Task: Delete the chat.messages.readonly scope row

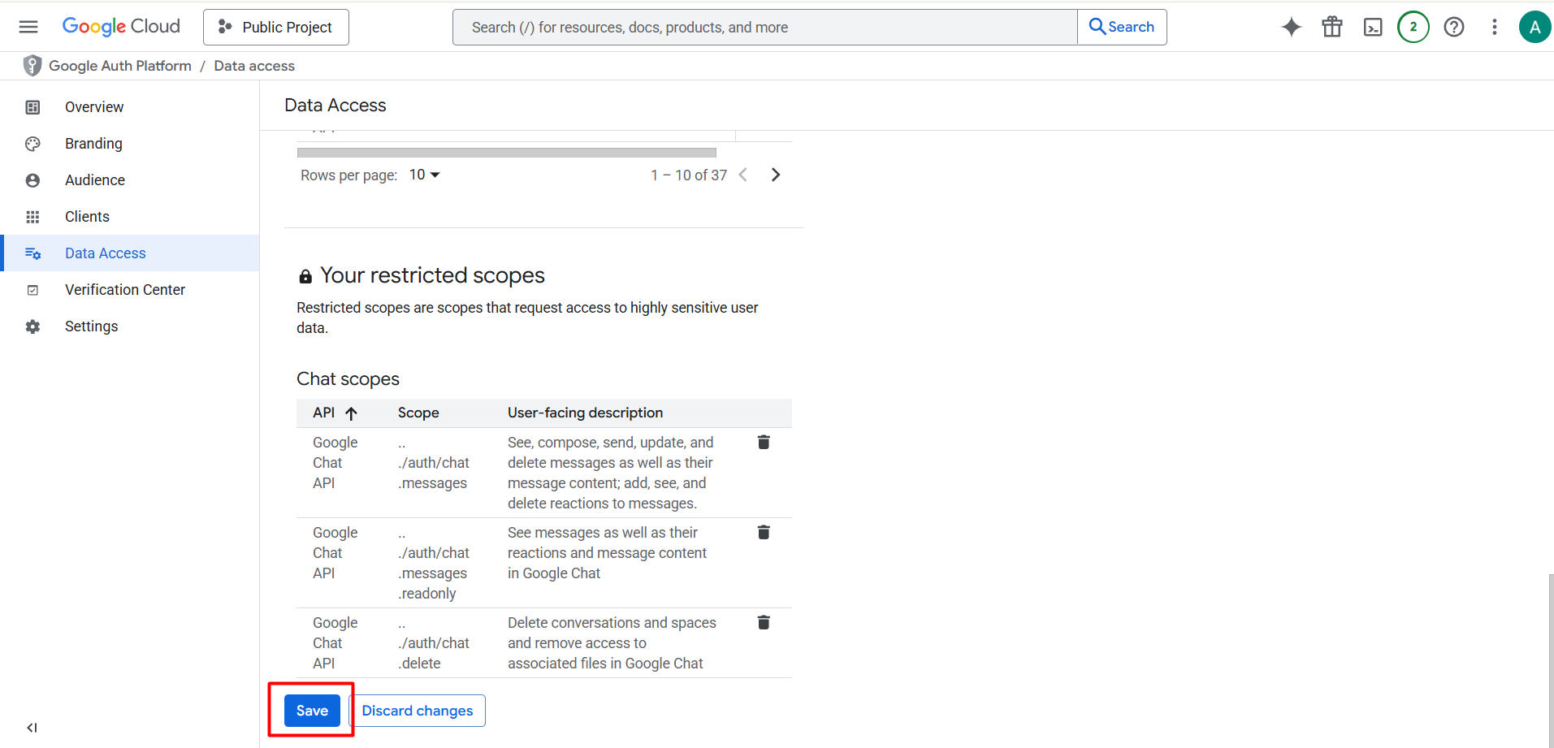Action: [764, 532]
